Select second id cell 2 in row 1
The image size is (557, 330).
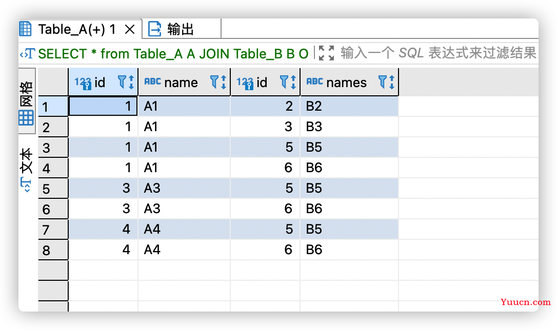[x=265, y=106]
